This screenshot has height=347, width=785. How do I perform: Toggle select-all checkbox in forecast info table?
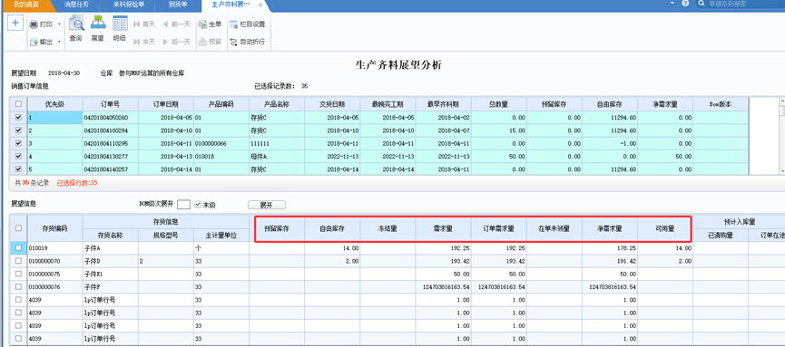[x=18, y=228]
